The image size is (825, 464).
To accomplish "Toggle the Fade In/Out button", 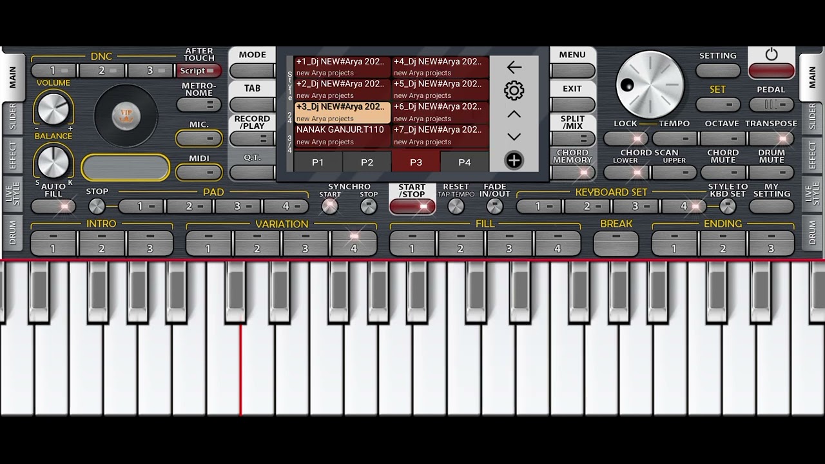I will (494, 206).
